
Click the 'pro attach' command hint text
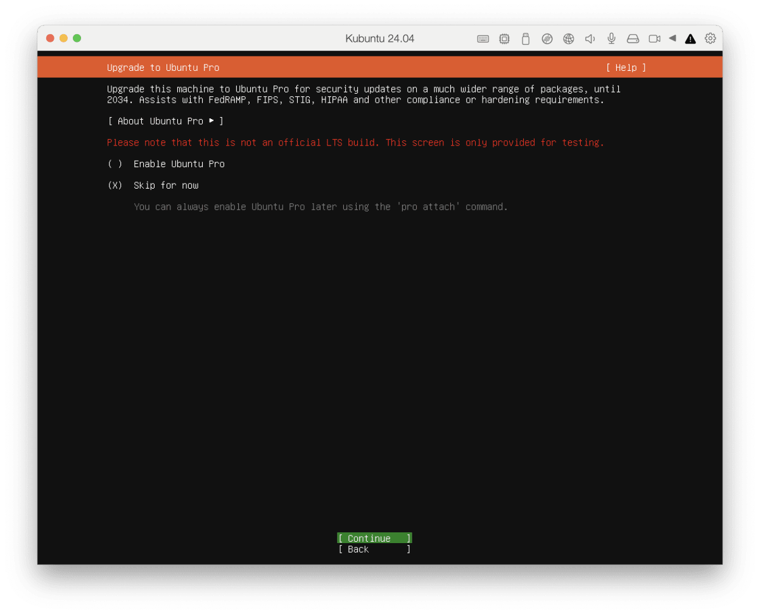tap(321, 207)
